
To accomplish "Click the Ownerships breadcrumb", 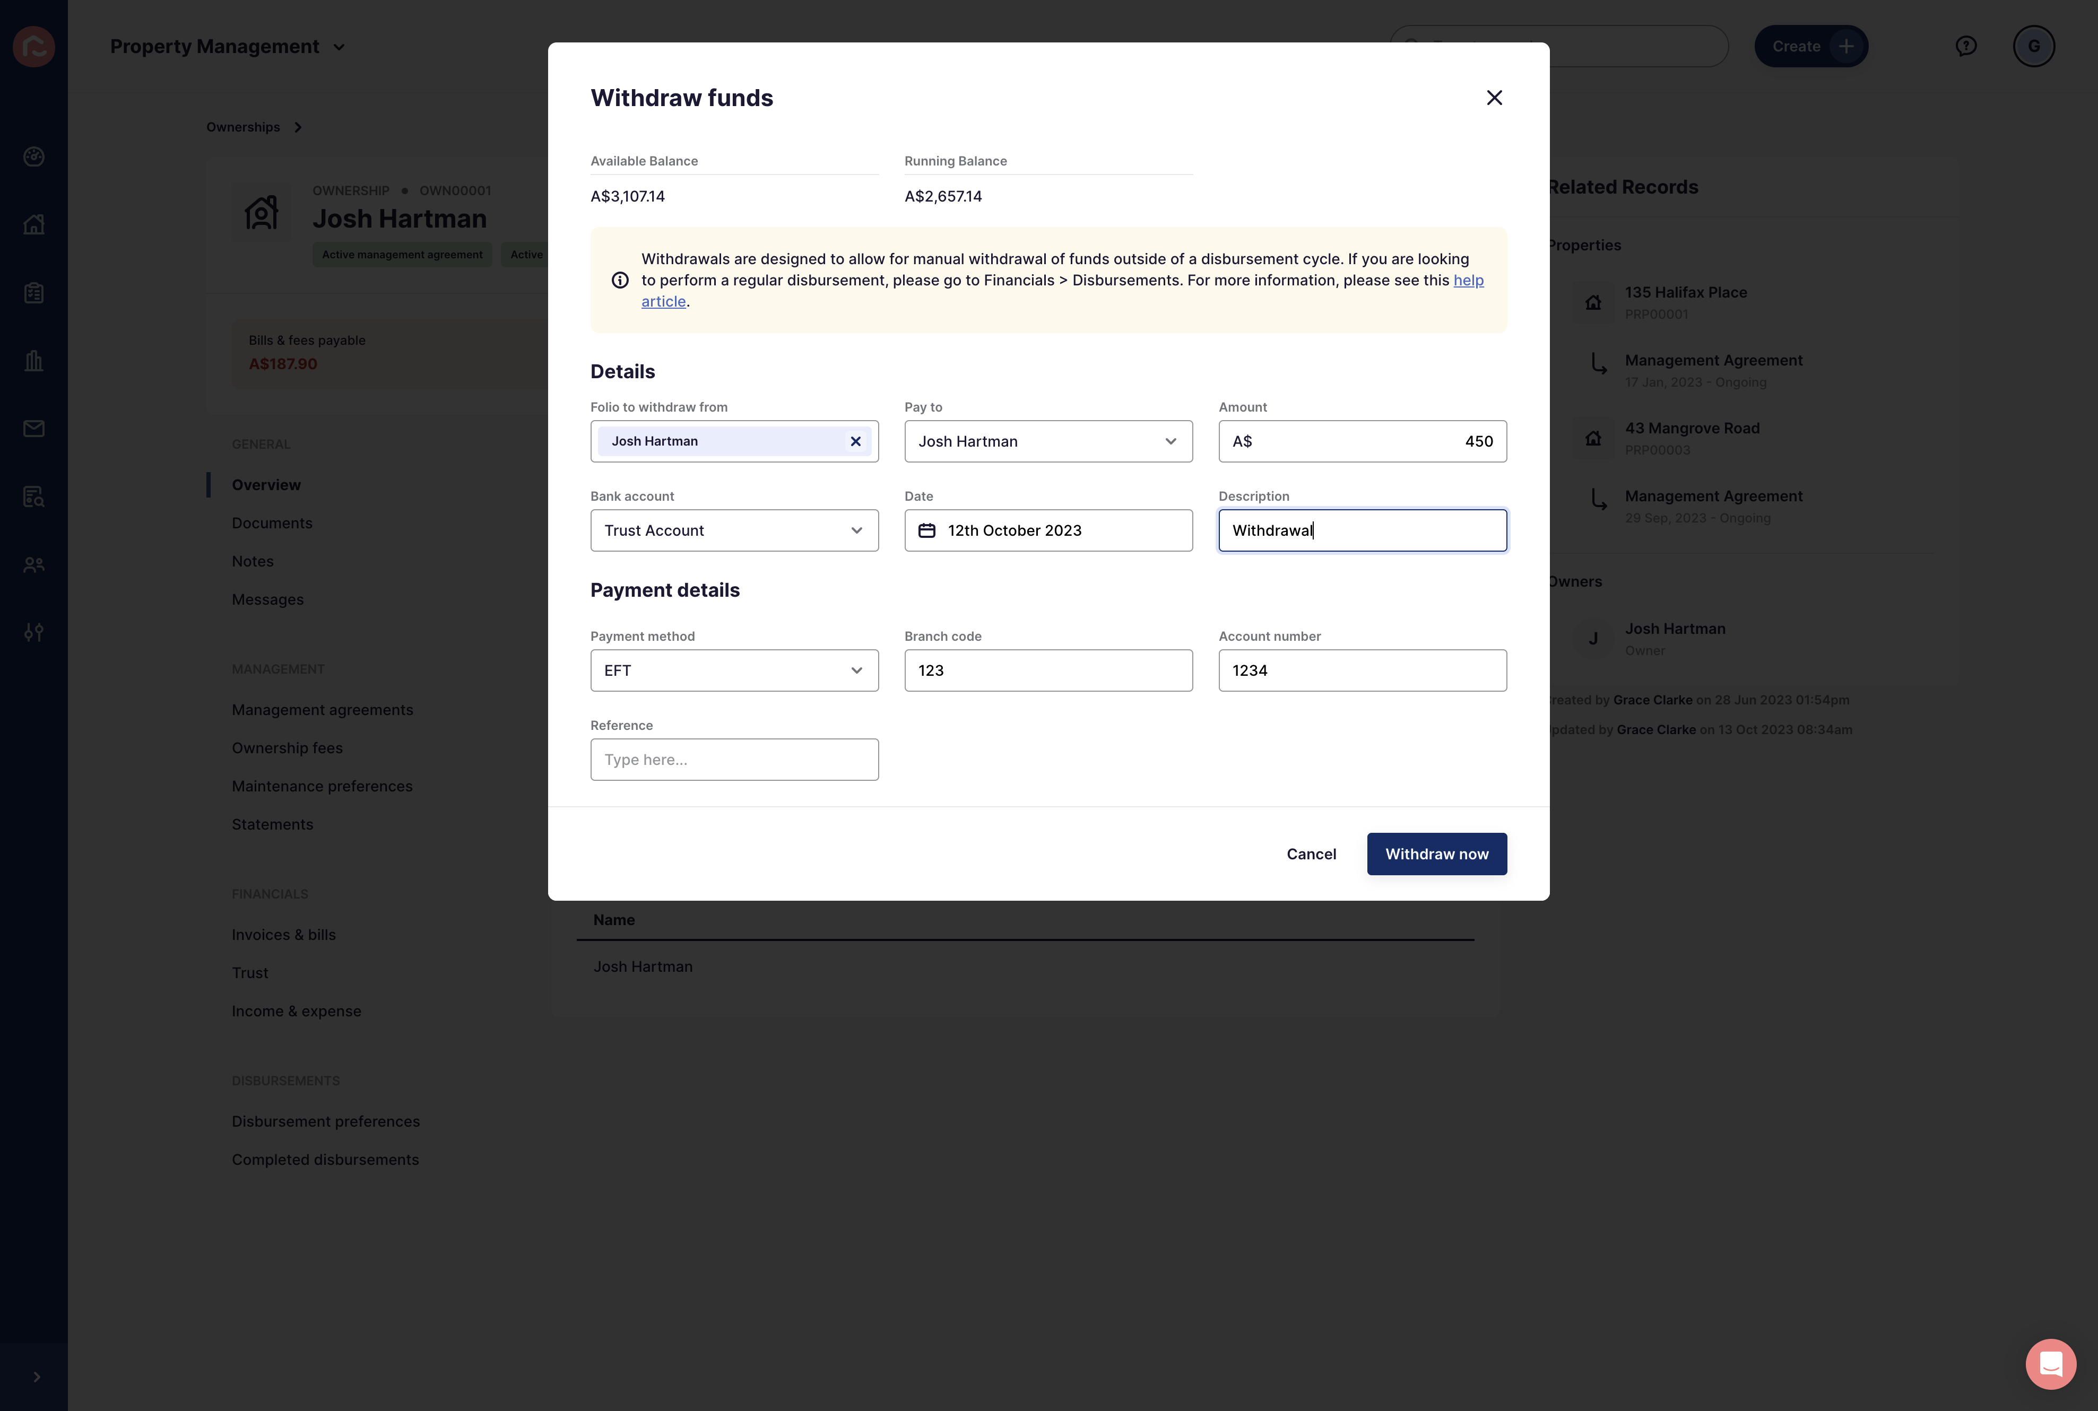I will coord(243,127).
